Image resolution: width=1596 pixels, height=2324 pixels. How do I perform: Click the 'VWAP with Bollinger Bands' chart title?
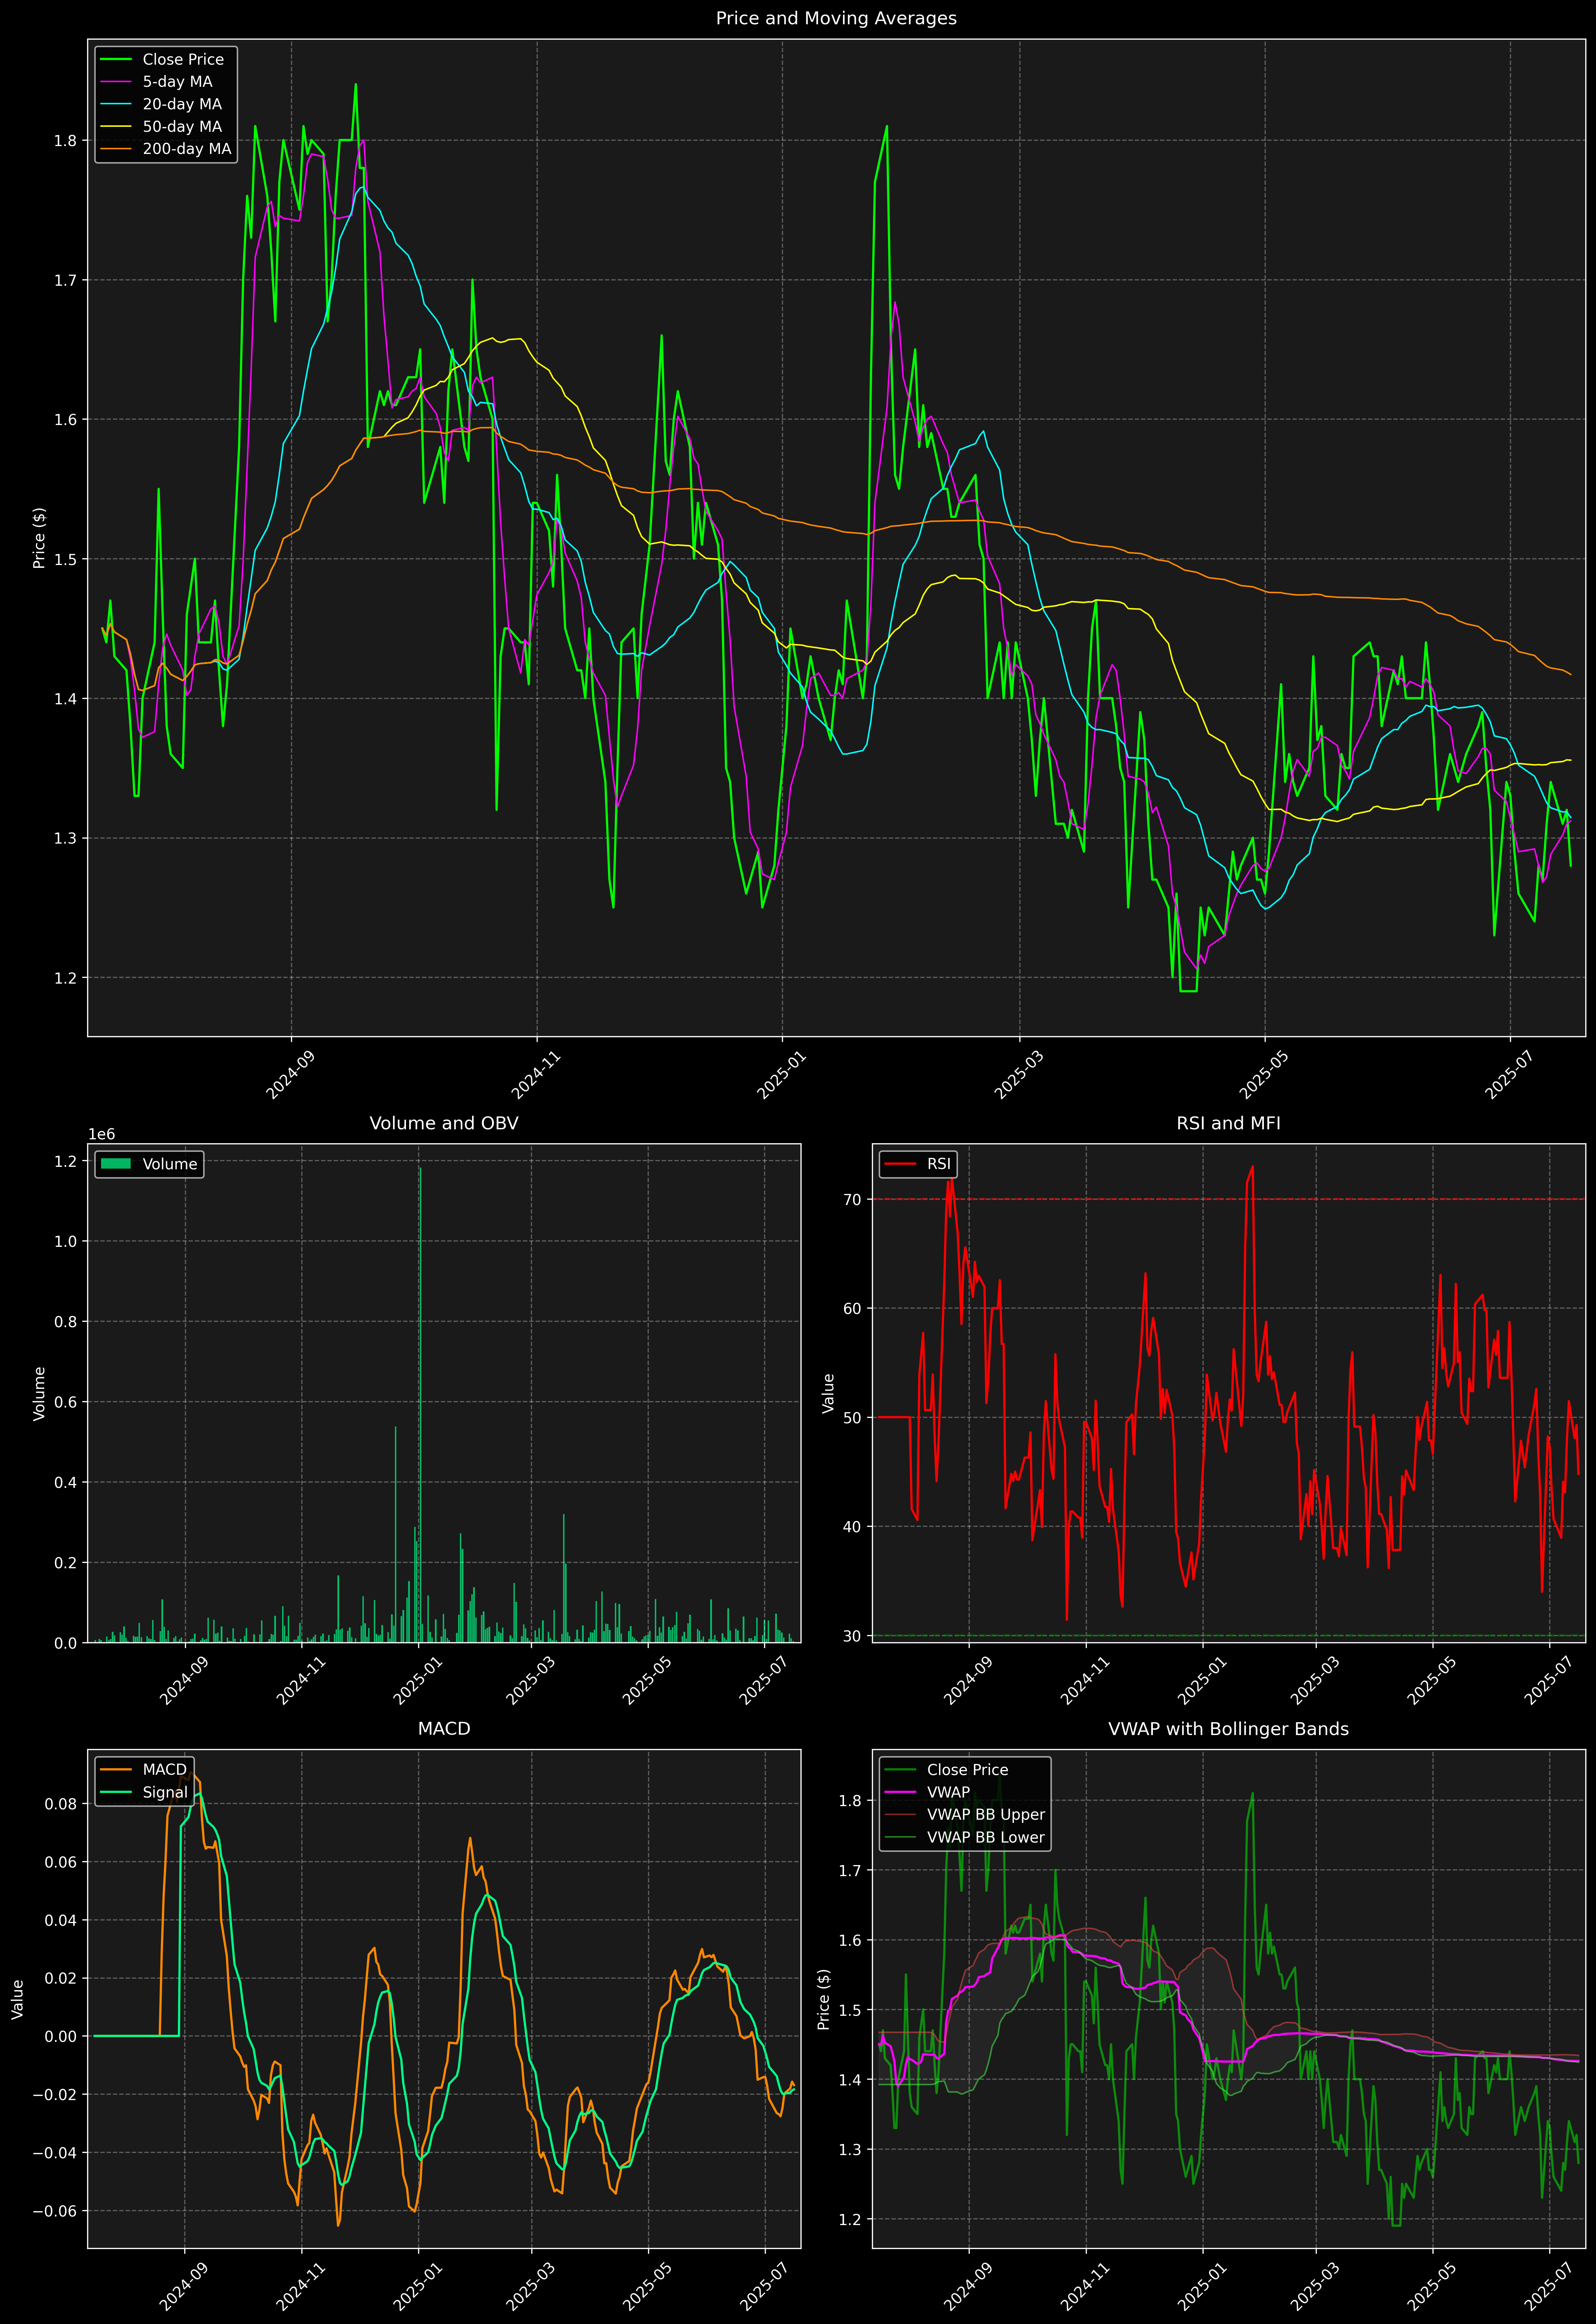click(x=1228, y=1729)
